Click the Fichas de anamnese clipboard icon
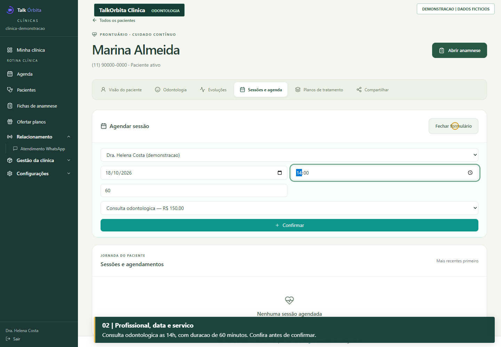Screen dimensions: 501x347 (x=10, y=106)
